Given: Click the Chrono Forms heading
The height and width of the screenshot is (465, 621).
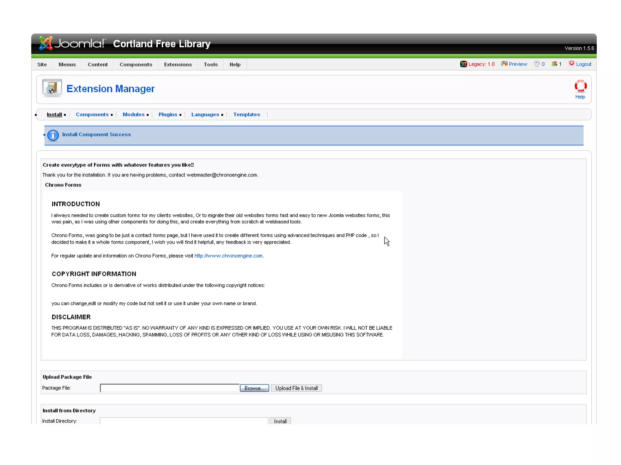Looking at the screenshot, I should [63, 185].
